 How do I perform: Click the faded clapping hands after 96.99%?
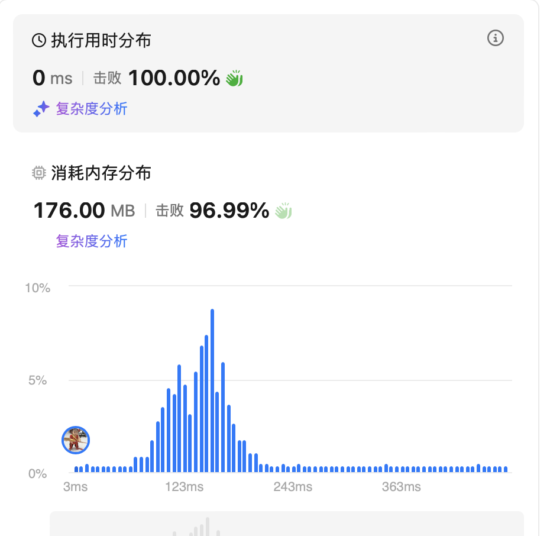tap(283, 211)
